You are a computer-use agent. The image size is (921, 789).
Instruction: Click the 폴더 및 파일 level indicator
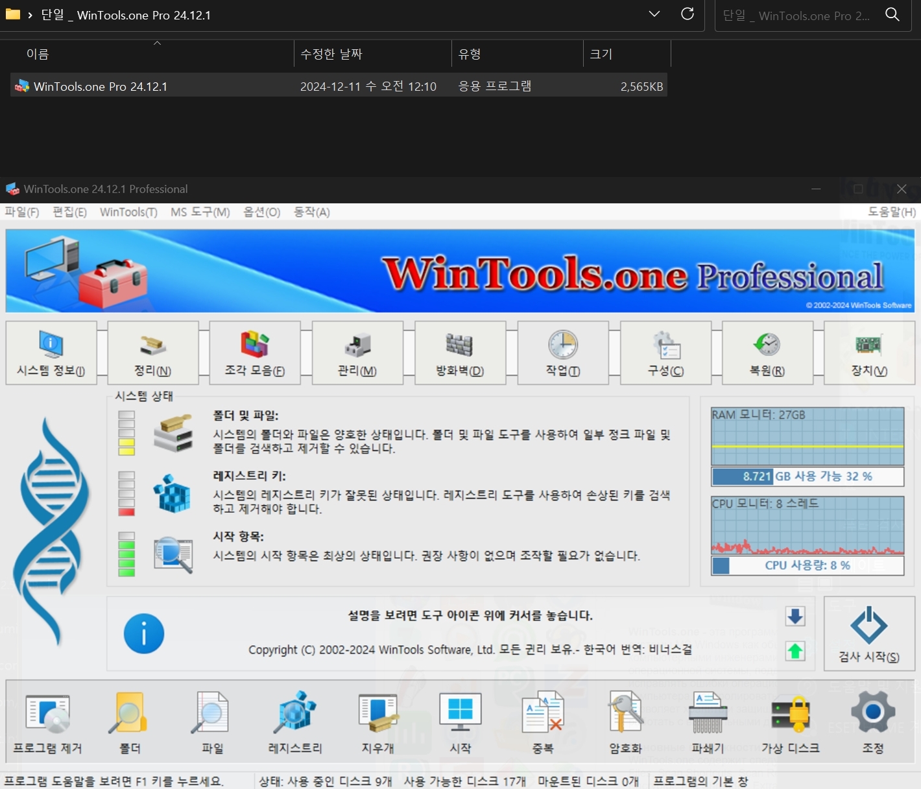tap(126, 433)
